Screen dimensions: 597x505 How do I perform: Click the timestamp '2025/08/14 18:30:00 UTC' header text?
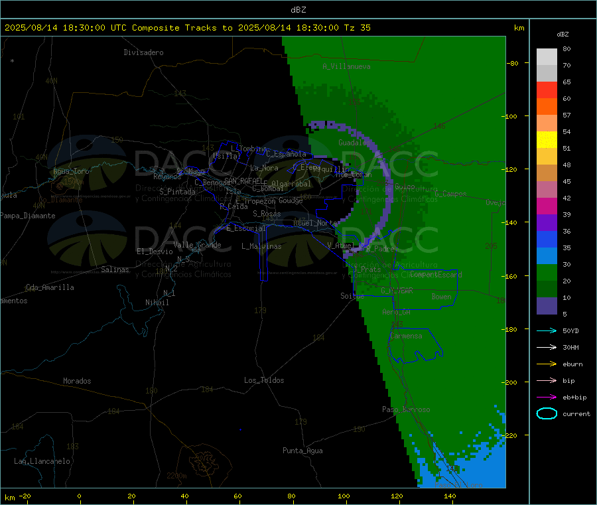pyautogui.click(x=66, y=28)
